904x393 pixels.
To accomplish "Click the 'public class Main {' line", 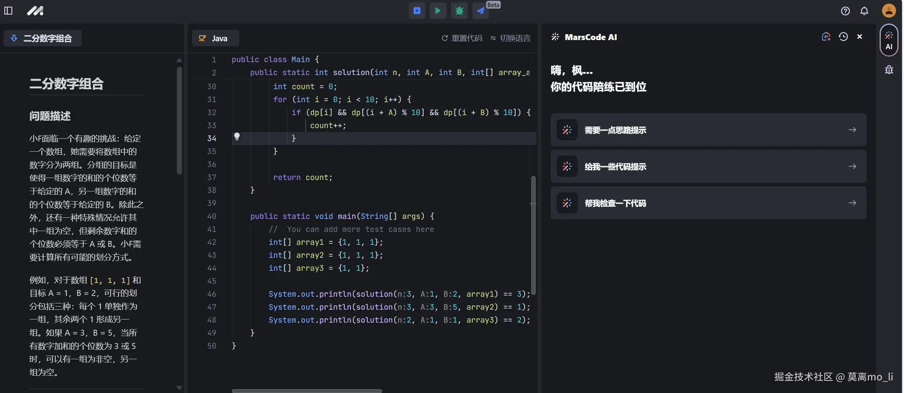I will click(275, 59).
